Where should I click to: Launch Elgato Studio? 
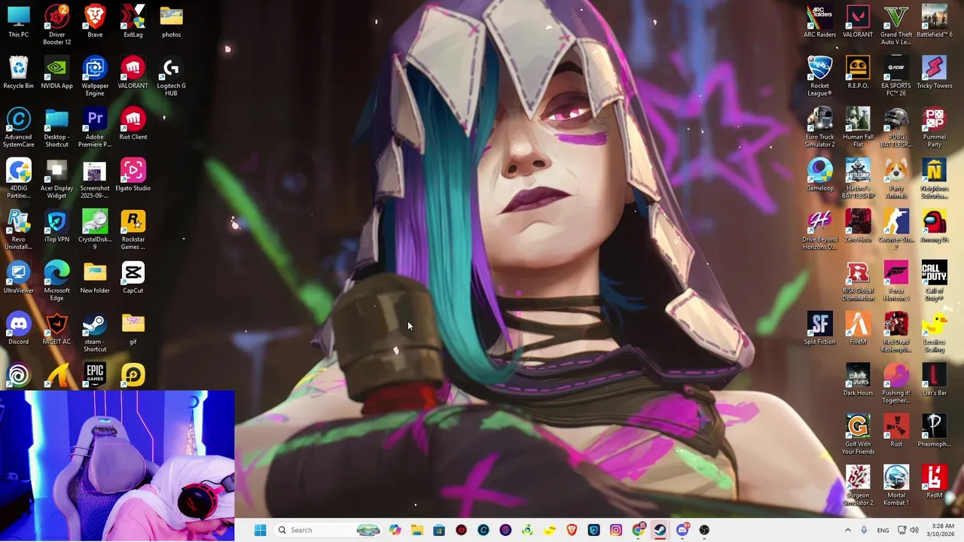[133, 175]
